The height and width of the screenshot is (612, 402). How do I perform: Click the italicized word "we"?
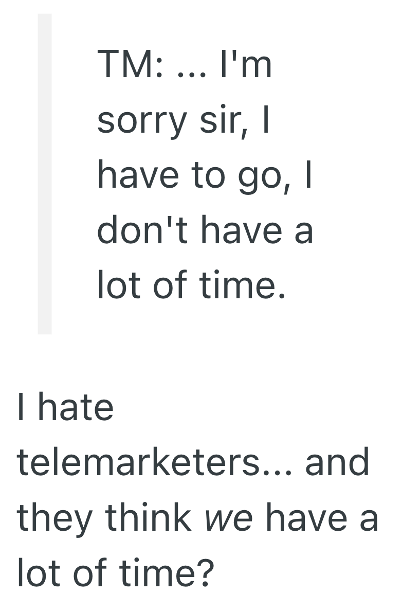pyautogui.click(x=229, y=518)
